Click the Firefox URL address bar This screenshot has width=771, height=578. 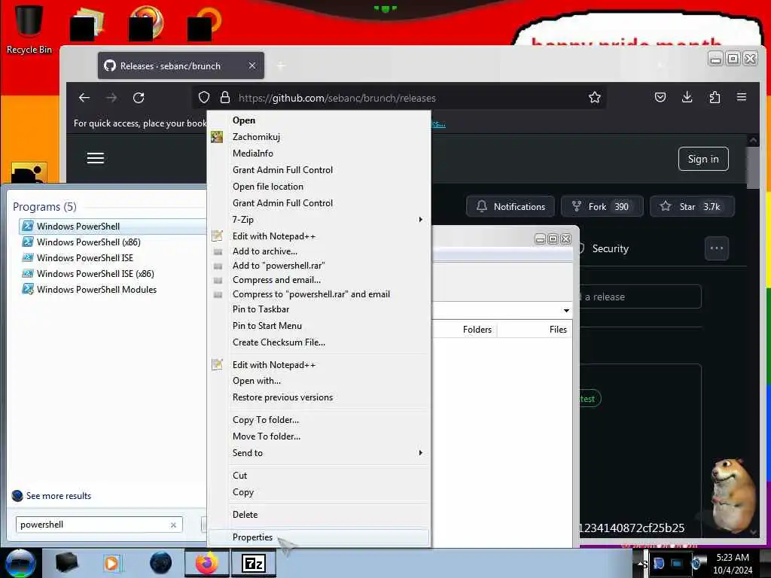tap(398, 98)
